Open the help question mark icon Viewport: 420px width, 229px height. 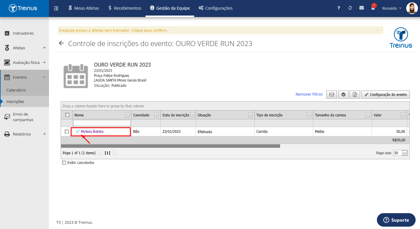tap(339, 8)
